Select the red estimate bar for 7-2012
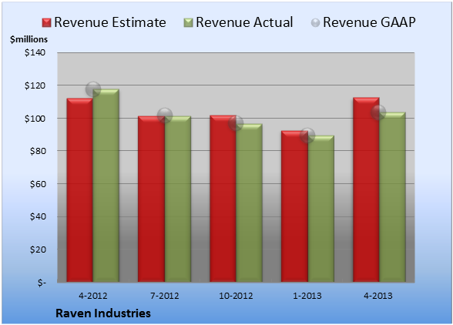Screen dimensions: 453x325 pos(151,199)
